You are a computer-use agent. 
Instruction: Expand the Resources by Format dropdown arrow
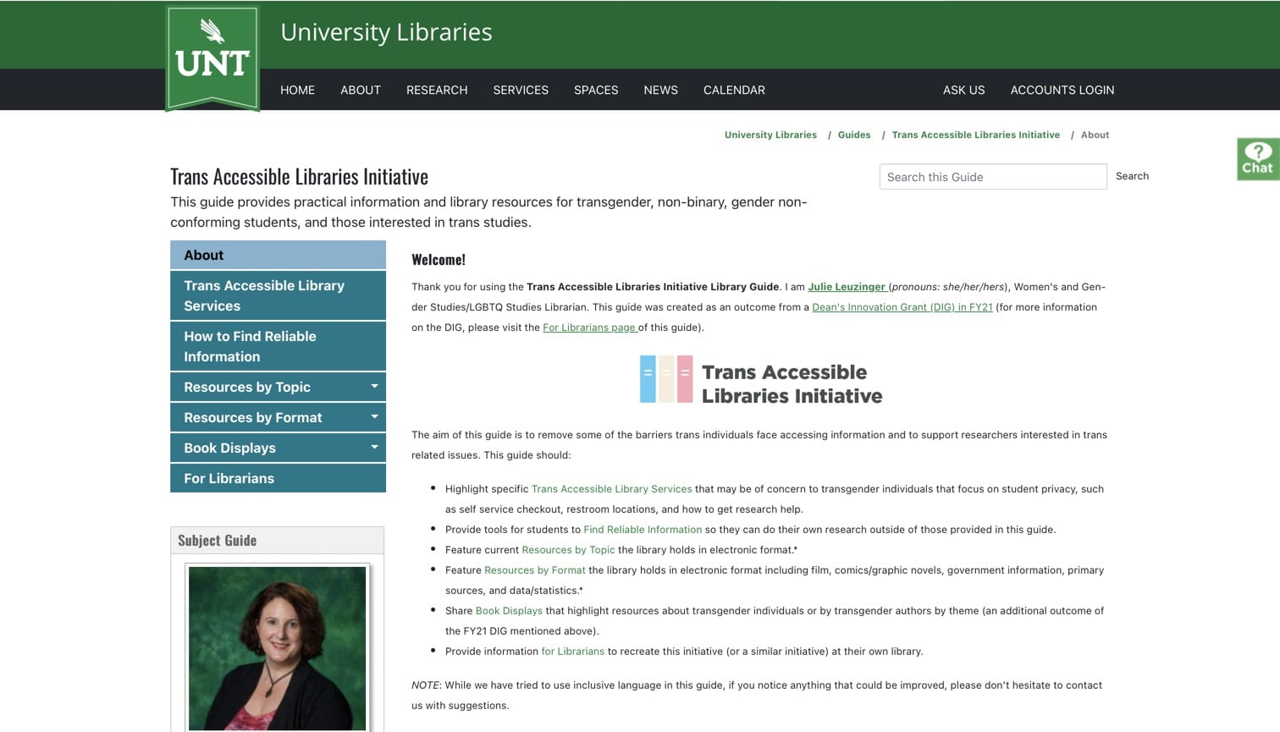(374, 417)
